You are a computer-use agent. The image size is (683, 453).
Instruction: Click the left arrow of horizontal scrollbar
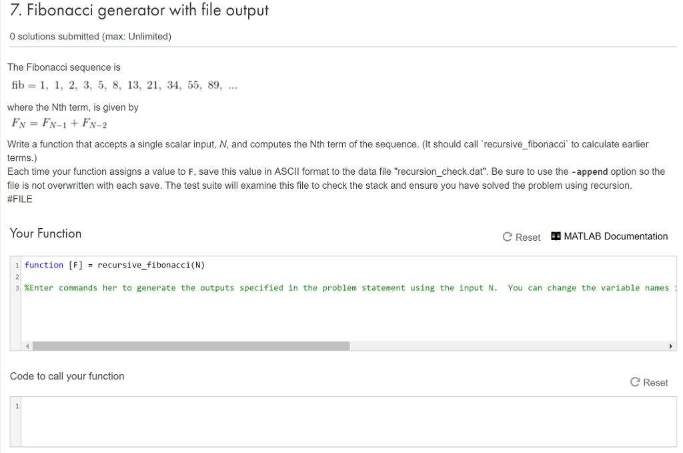[27, 346]
